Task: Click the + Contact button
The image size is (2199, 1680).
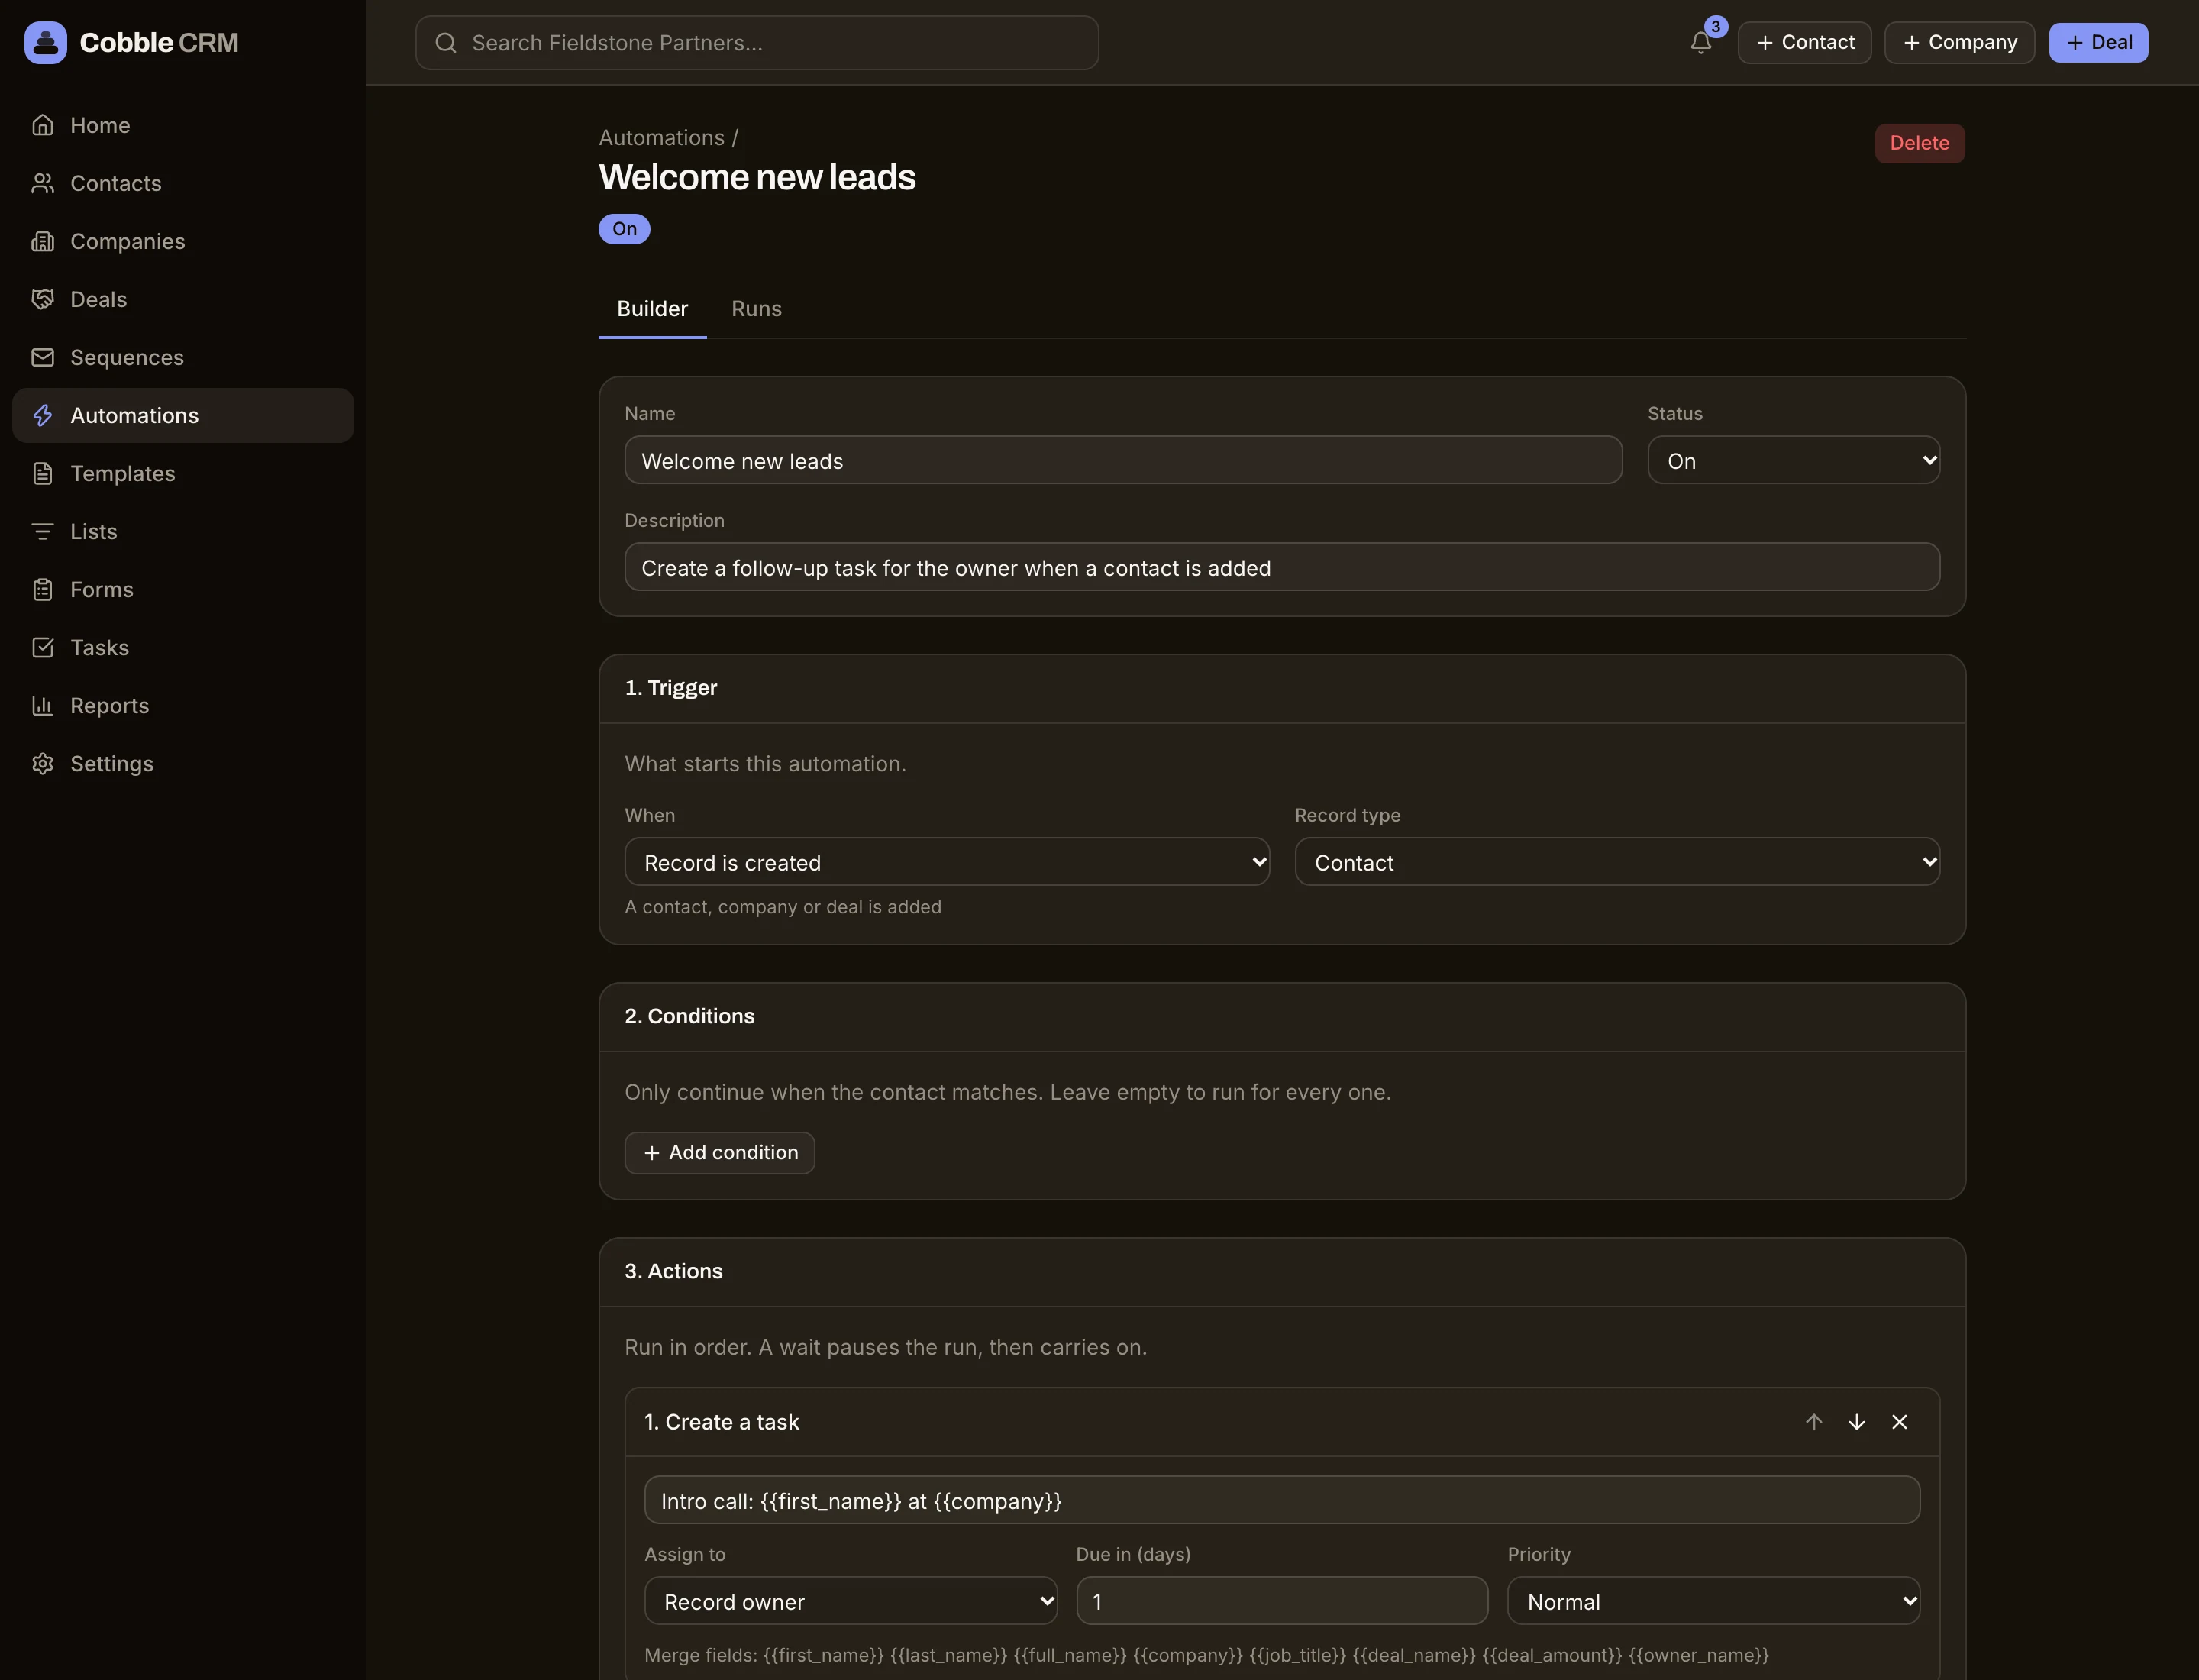Action: pyautogui.click(x=1804, y=42)
